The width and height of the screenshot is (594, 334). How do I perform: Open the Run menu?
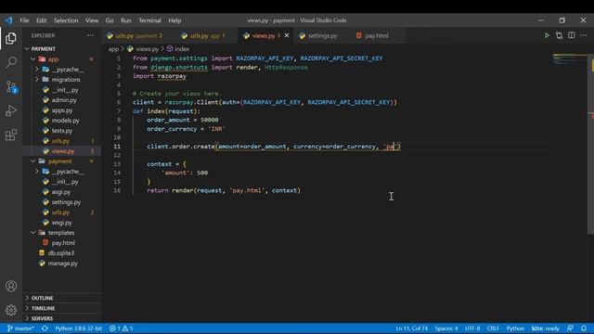(x=126, y=20)
